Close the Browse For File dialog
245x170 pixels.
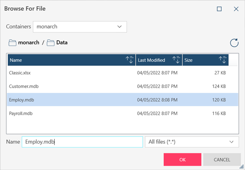pyautogui.click(x=236, y=9)
